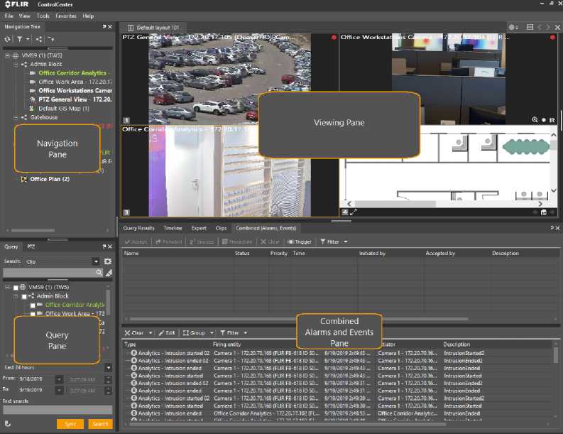Open the tile layout grid icon
This screenshot has height=434, width=563.
coord(530,27)
